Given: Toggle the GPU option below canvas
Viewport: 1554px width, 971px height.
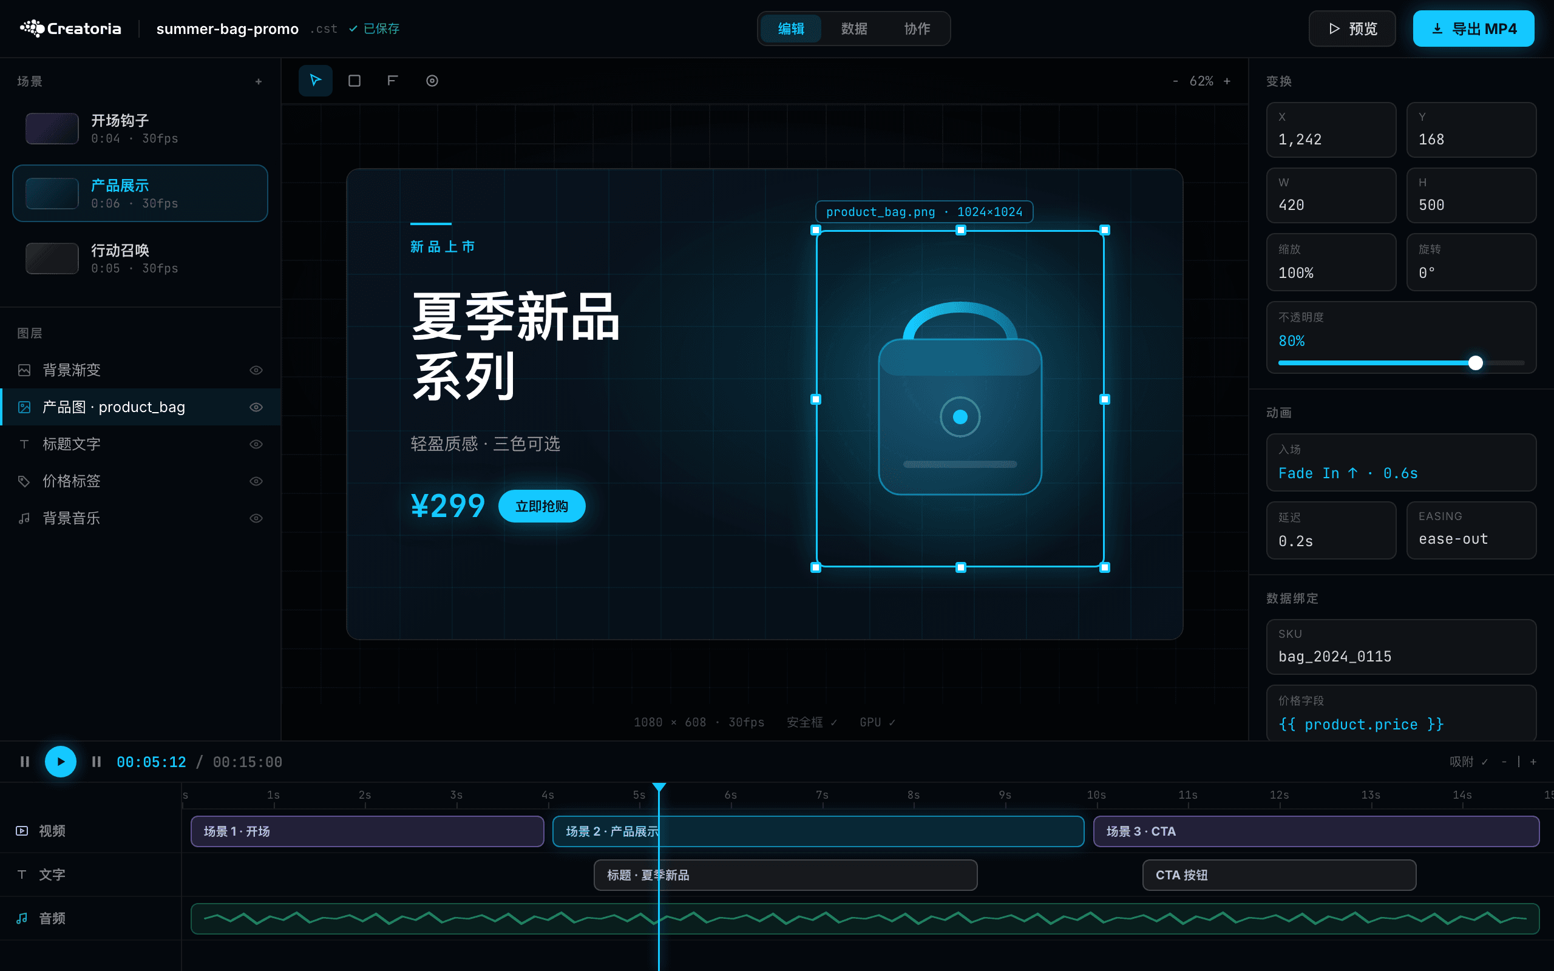Looking at the screenshot, I should pos(877,722).
